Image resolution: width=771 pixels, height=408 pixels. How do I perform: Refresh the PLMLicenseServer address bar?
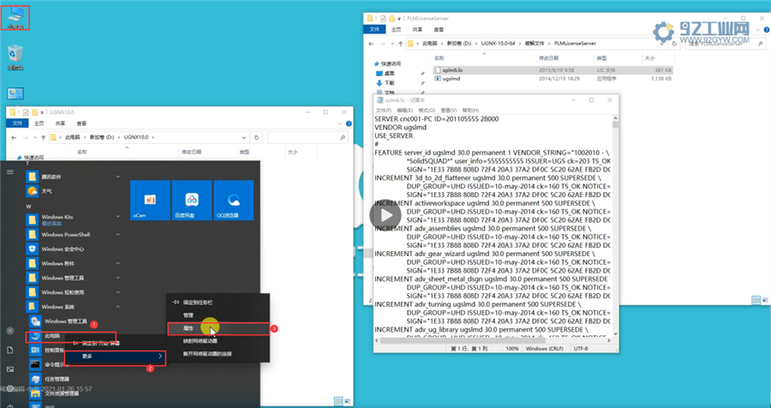(x=674, y=44)
